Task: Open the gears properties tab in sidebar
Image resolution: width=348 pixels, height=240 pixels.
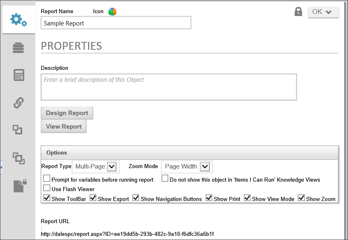Action: tap(19, 20)
